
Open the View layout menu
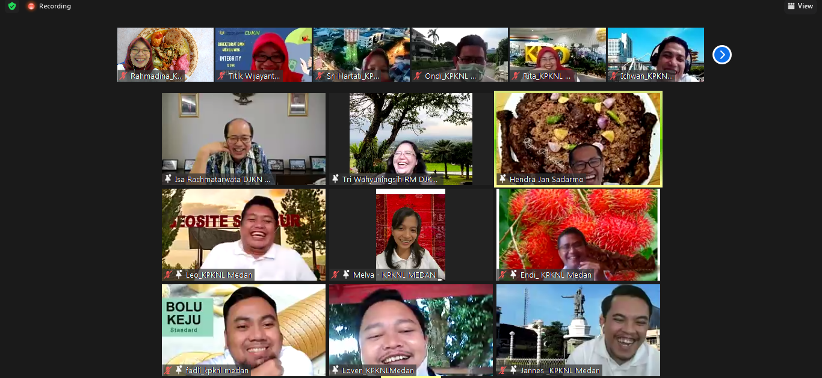(800, 6)
